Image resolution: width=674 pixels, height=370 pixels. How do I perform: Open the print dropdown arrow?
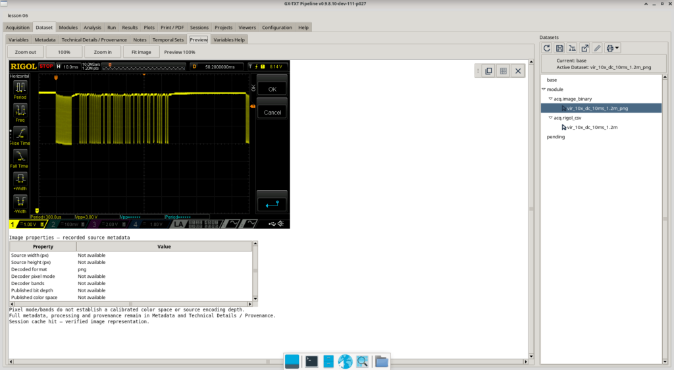pos(617,48)
